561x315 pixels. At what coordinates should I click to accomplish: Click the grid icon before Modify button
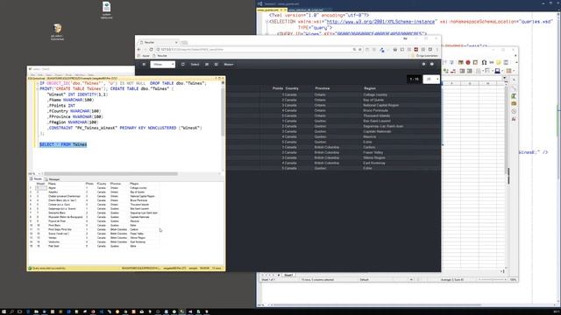[217, 64]
